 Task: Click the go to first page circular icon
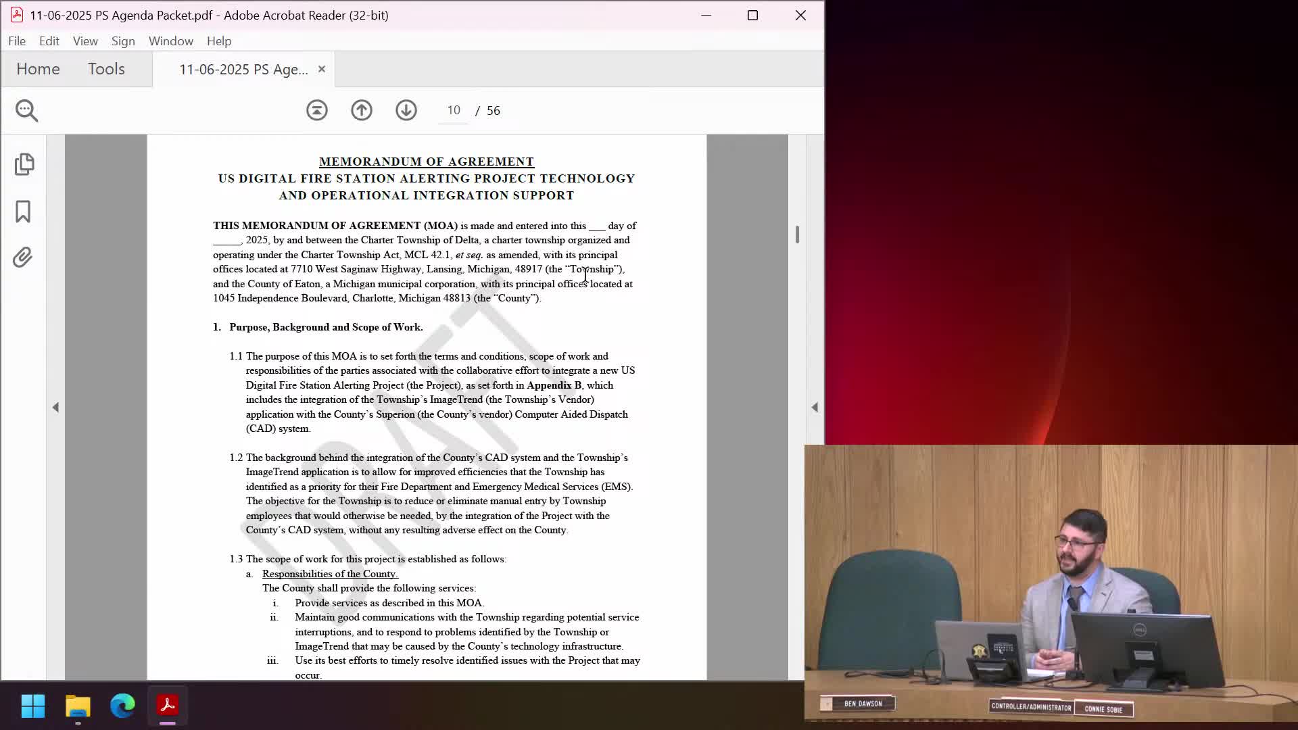pyautogui.click(x=317, y=110)
